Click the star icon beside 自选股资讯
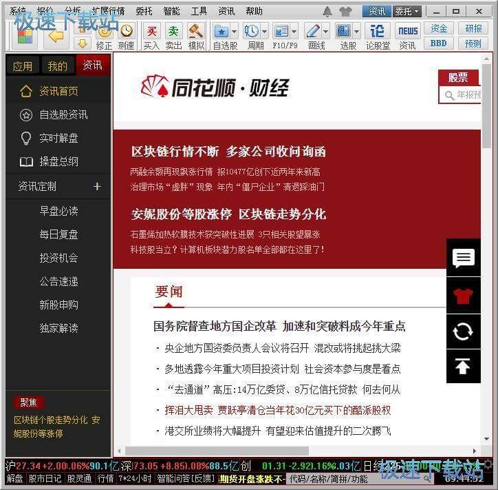This screenshot has width=498, height=490. (26, 115)
